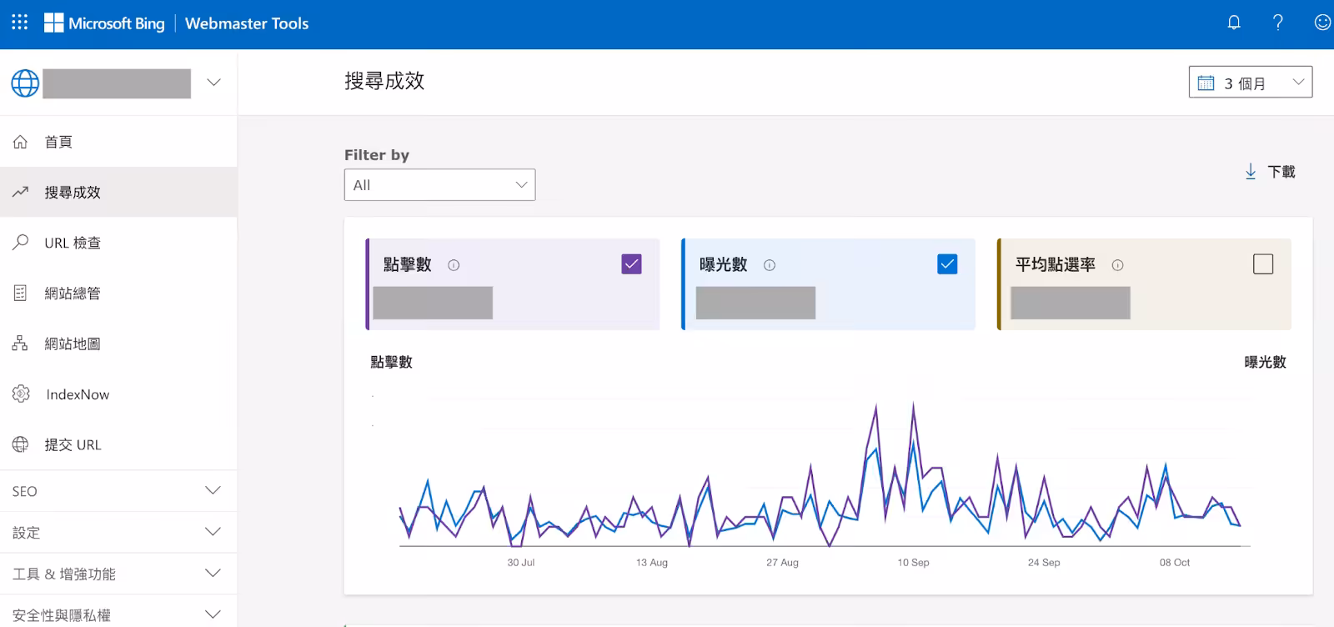The image size is (1334, 627).
Task: Open 網站地圖 in the sidebar
Action: pos(118,344)
